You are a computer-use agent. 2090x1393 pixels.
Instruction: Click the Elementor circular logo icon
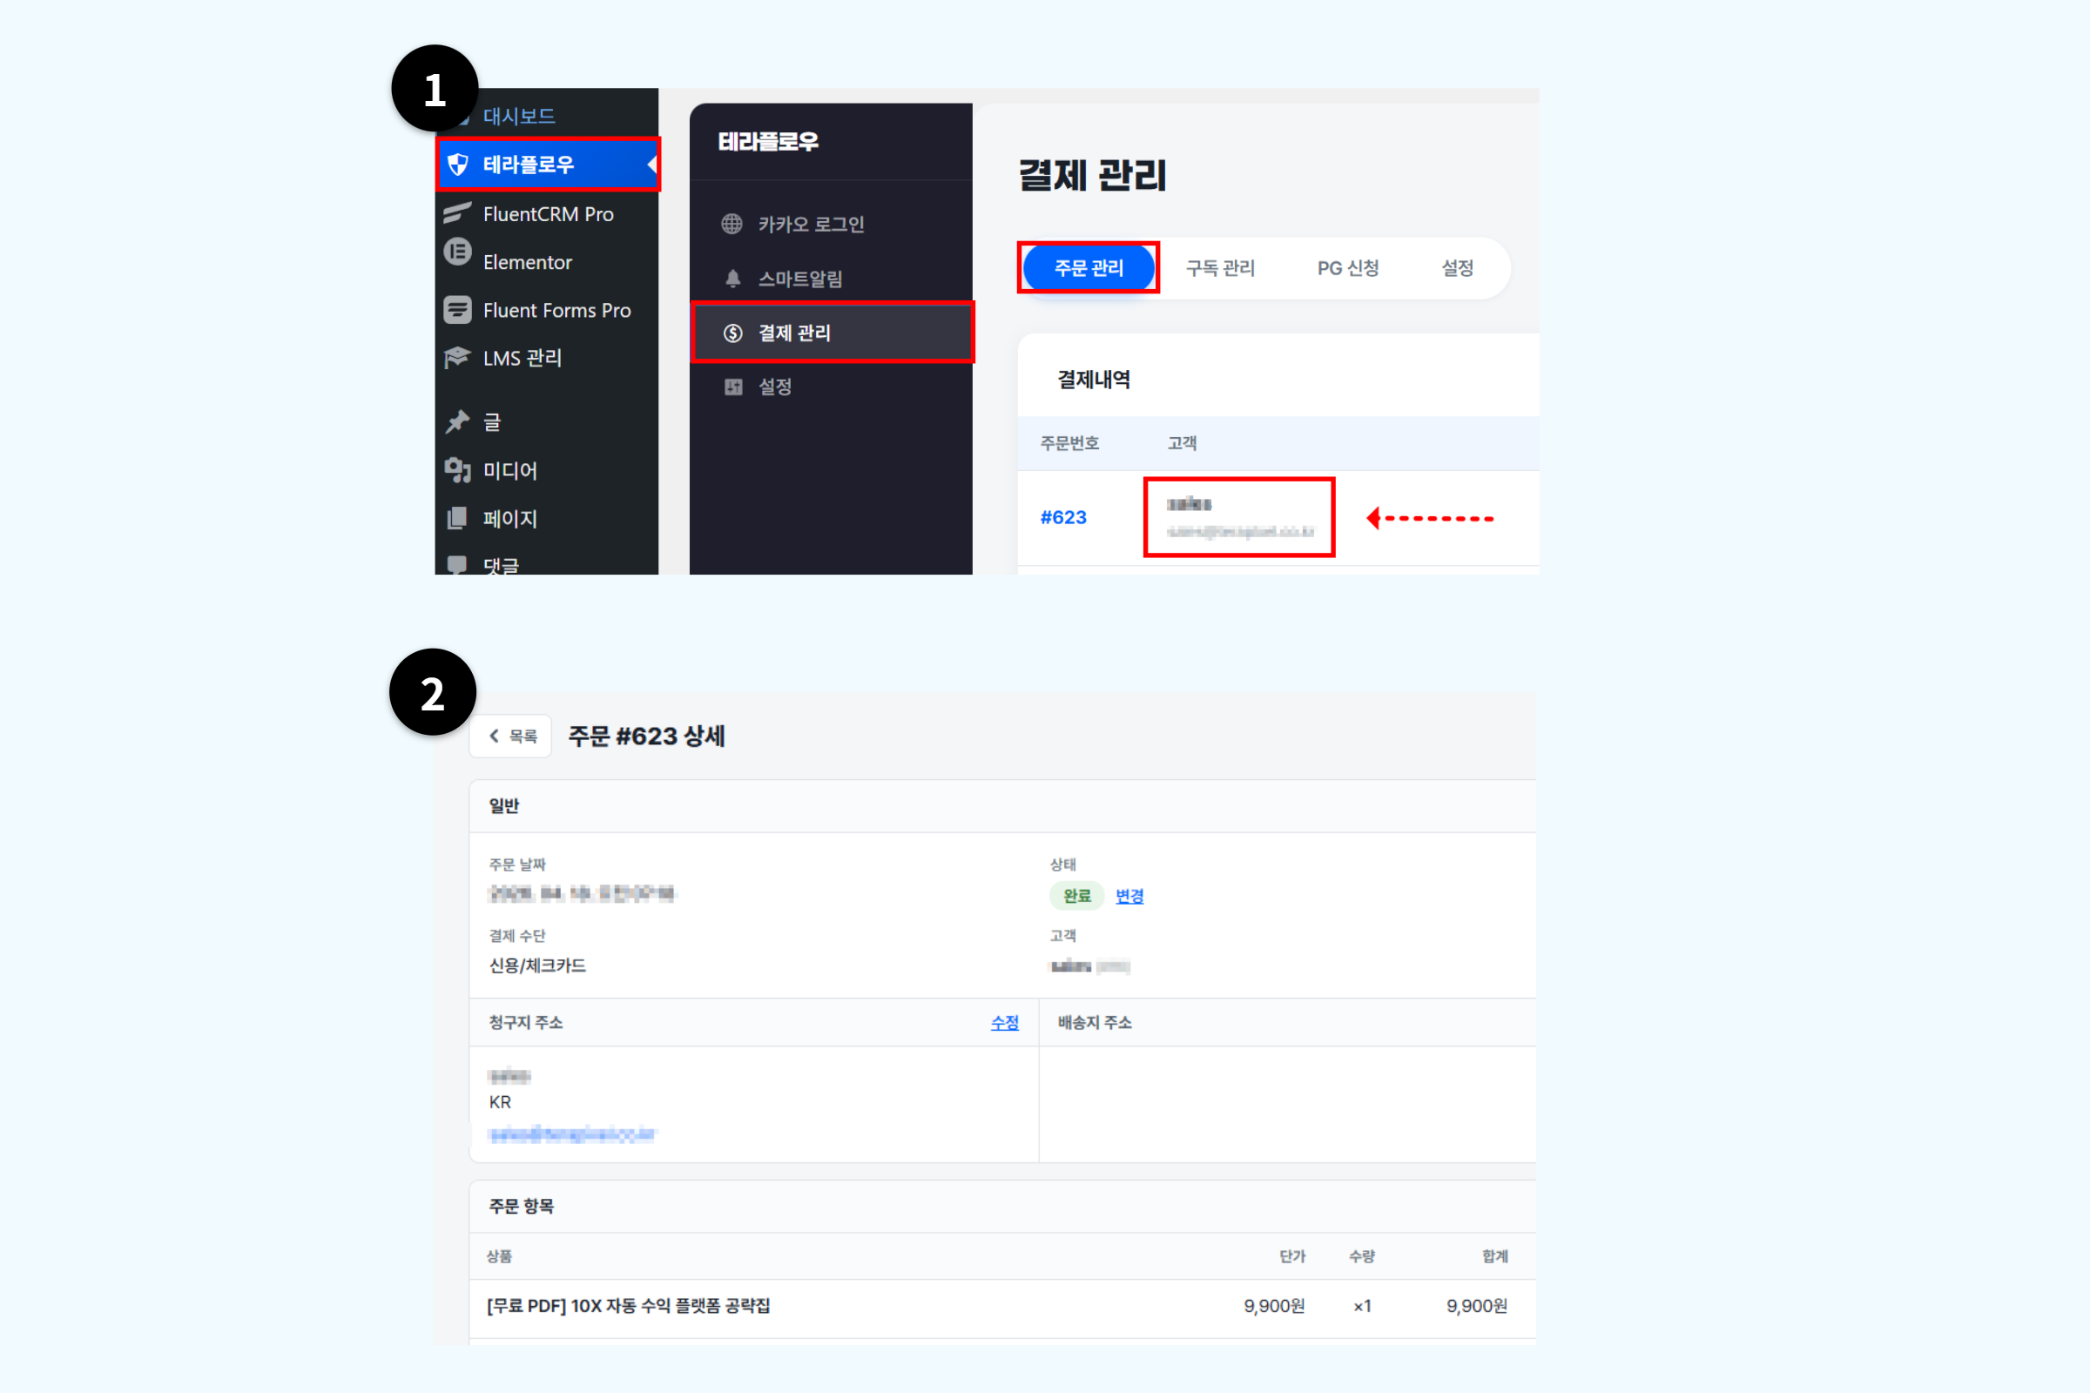point(458,252)
